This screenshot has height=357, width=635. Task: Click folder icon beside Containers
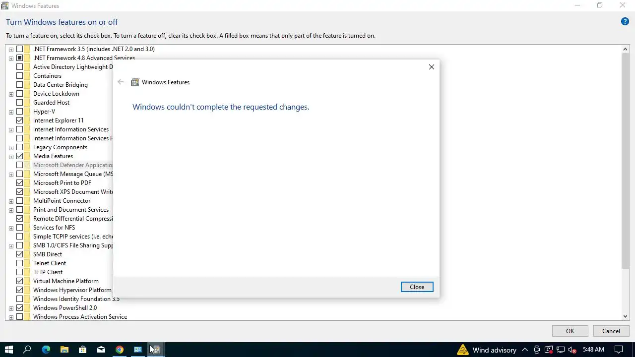coord(27,76)
